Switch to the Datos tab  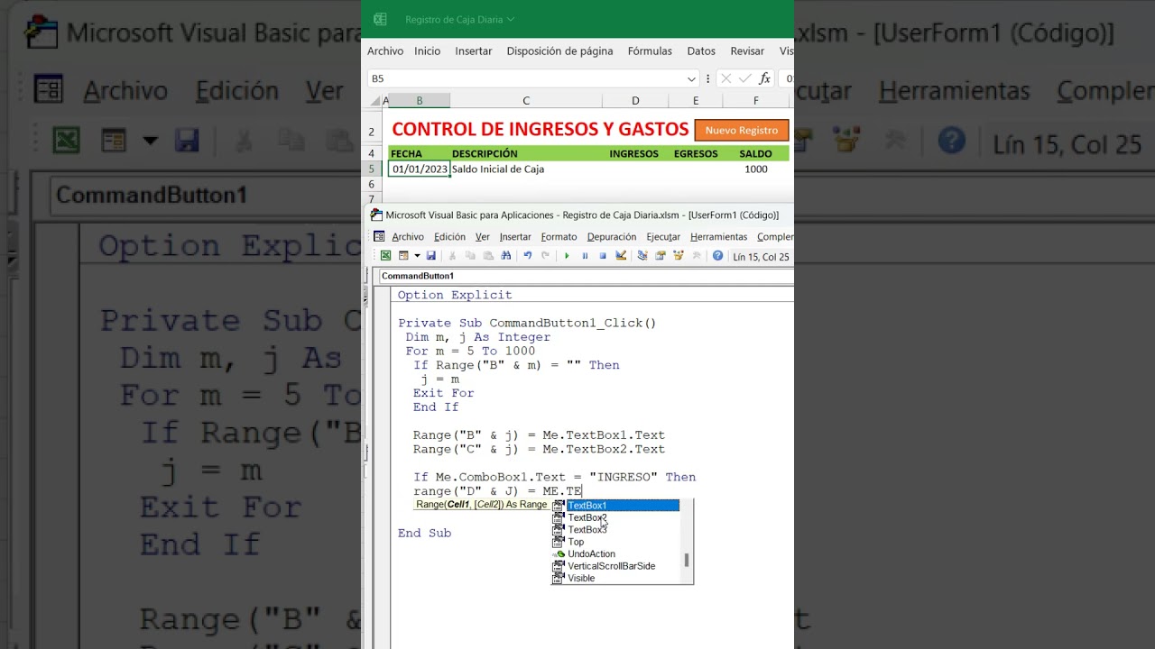(x=701, y=51)
